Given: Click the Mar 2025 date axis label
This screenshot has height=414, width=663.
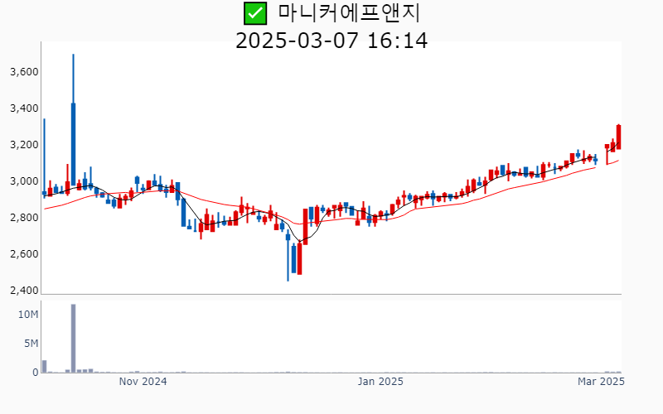Looking at the screenshot, I should point(602,382).
